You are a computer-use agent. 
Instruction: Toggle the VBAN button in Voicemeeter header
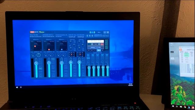[x=92, y=32]
